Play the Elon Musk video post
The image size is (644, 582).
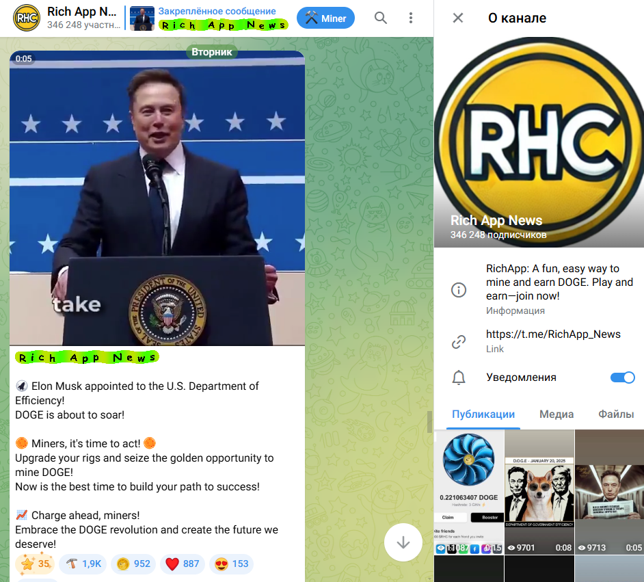(157, 198)
